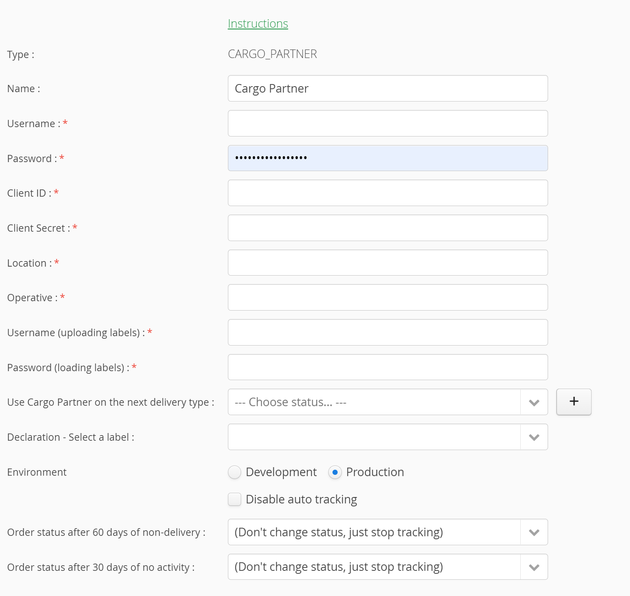Image resolution: width=630 pixels, height=596 pixels.
Task: Click into the Client Secret field
Action: (388, 228)
